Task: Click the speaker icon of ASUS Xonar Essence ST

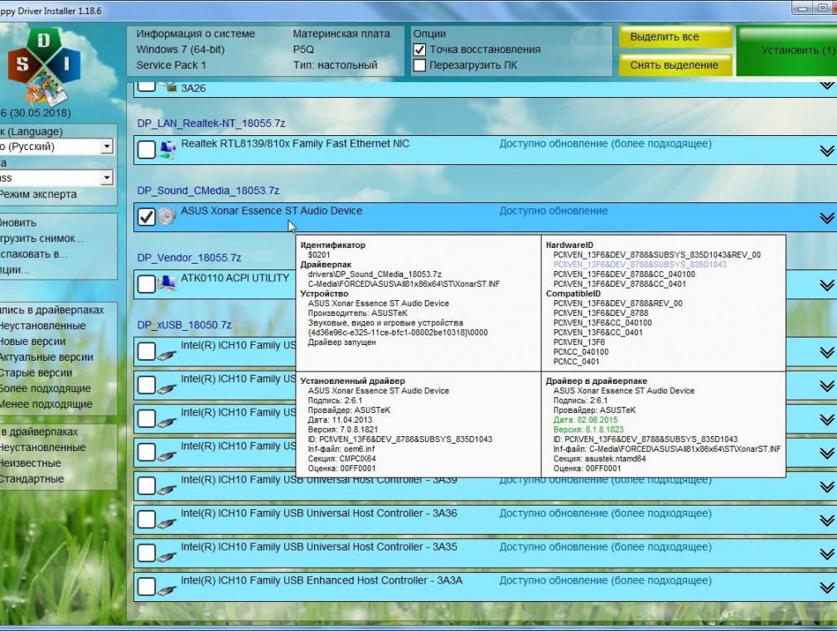Action: click(167, 216)
